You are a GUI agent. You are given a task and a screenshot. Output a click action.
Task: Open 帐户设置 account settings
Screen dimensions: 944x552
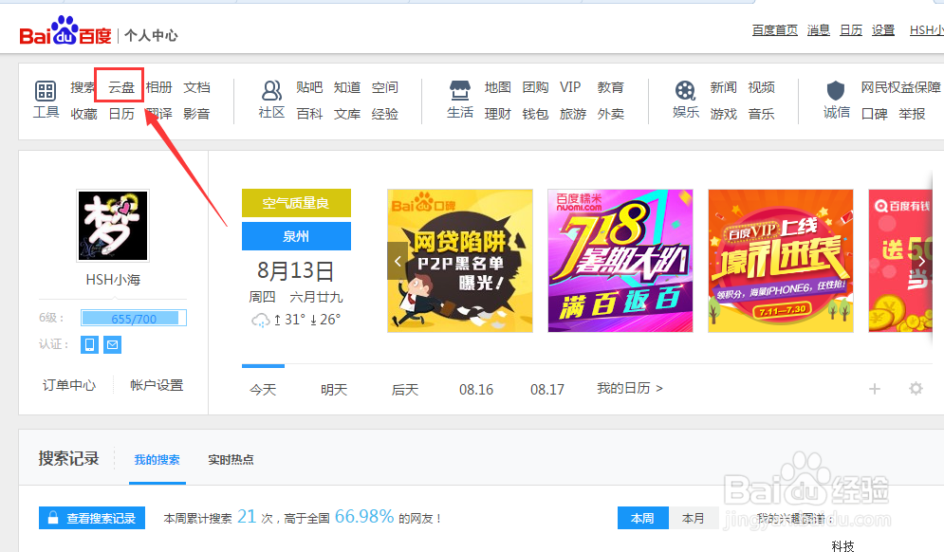[x=157, y=385]
